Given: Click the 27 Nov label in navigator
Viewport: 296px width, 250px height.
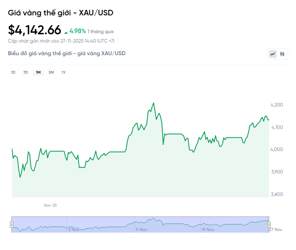Looking at the screenshot, I should 275,229.
